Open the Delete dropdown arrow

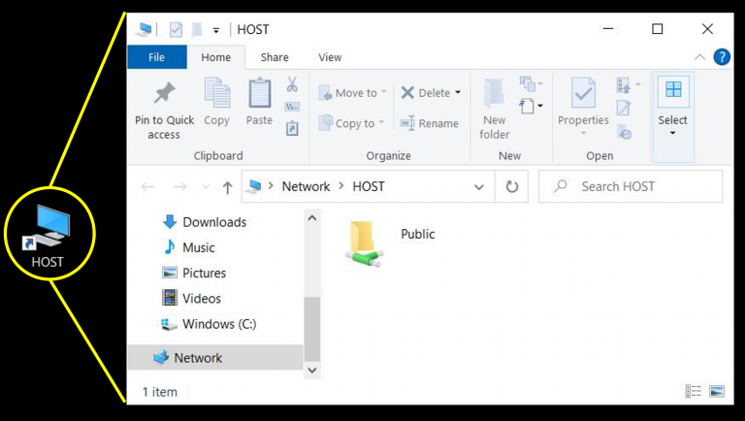458,92
